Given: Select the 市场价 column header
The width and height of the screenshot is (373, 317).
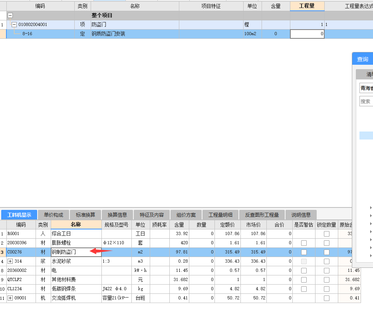Looking at the screenshot, I should coord(253,225).
